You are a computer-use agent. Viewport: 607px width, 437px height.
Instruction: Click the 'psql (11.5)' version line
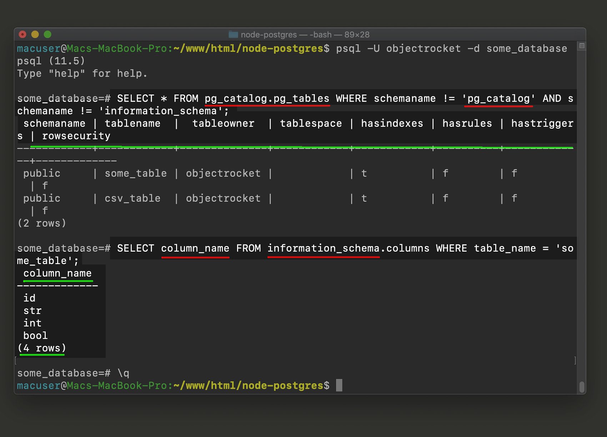point(51,61)
